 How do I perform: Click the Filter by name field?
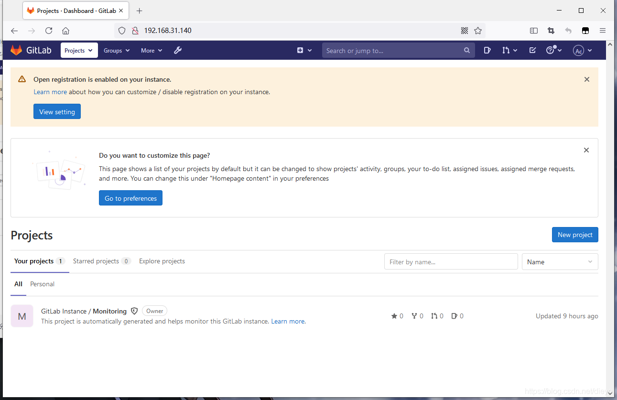pos(451,261)
